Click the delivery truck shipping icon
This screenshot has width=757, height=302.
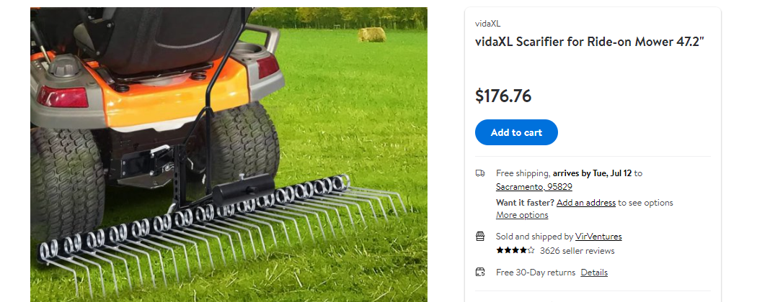tap(480, 173)
